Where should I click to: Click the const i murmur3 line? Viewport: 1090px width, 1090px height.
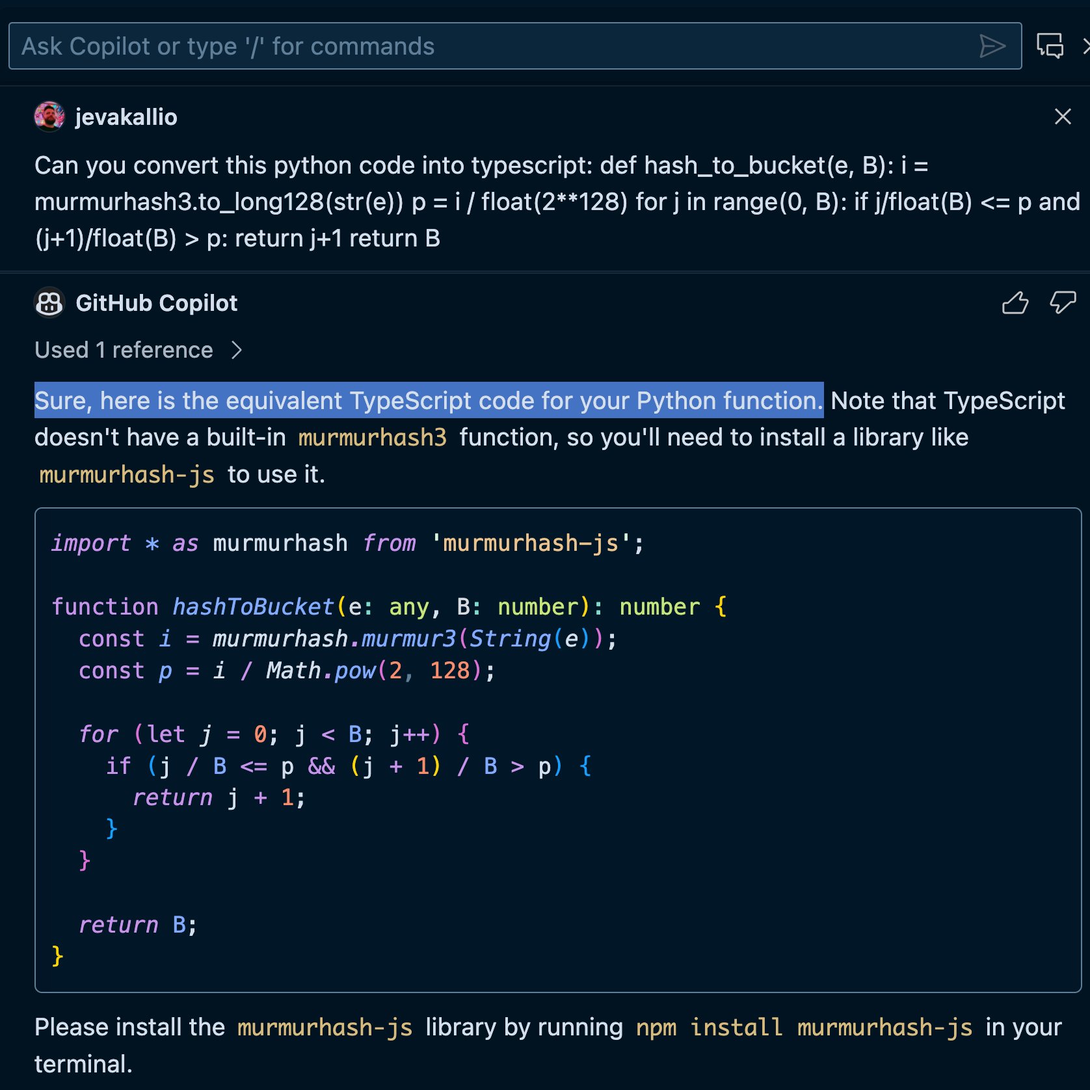(348, 639)
